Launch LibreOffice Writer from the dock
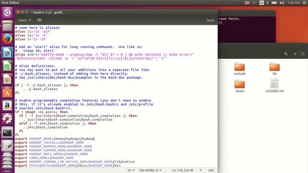Viewport: 308px width, 173px height. click(7, 52)
